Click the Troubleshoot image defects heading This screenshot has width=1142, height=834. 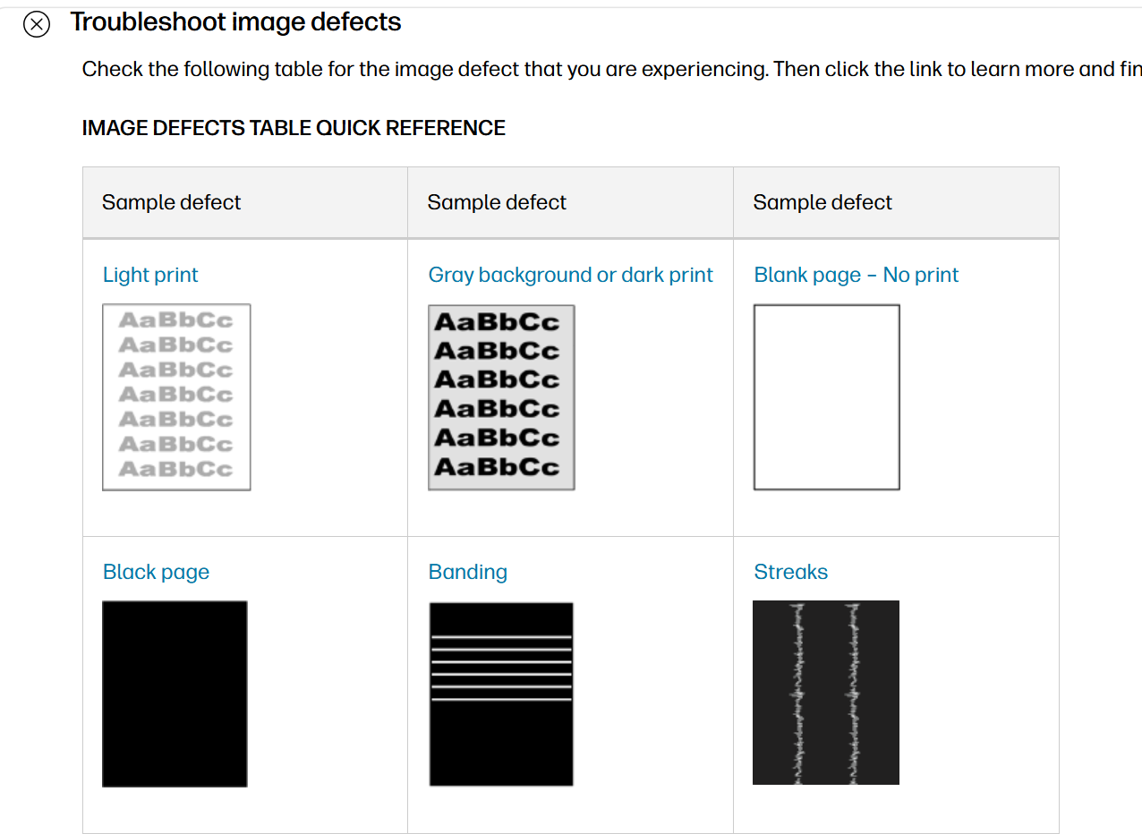[x=236, y=22]
